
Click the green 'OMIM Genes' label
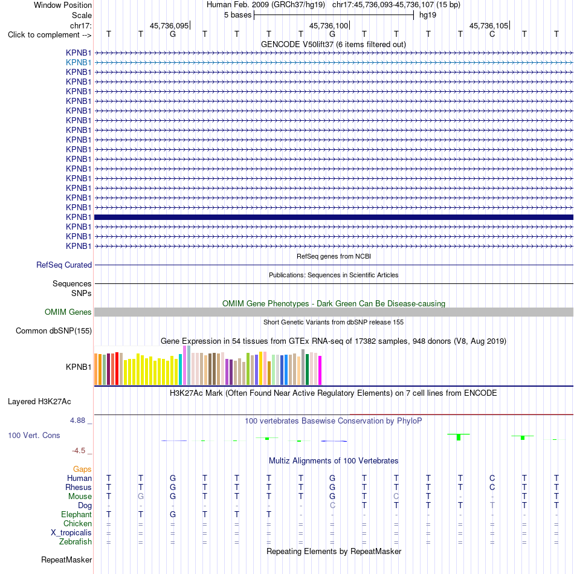(68, 312)
